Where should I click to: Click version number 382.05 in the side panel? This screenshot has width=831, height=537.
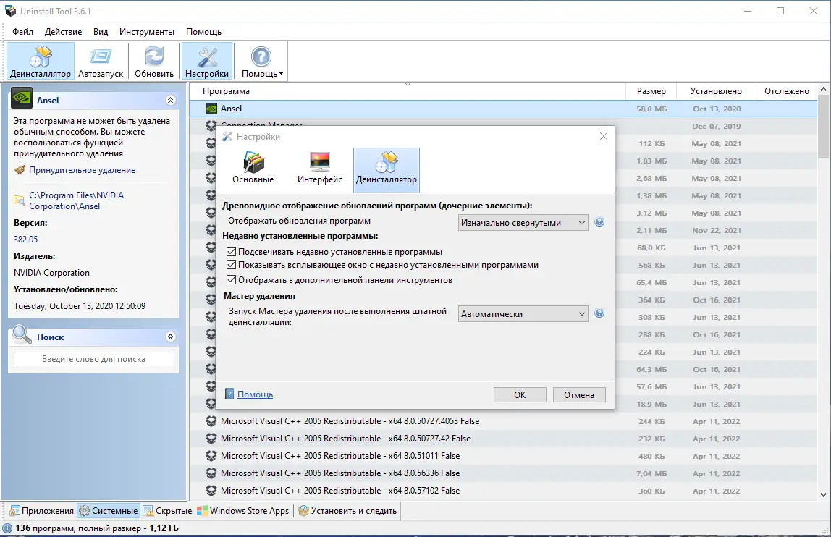click(x=26, y=240)
